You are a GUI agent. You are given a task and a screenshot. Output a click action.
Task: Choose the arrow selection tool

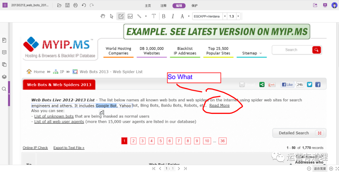pyautogui.click(x=111, y=16)
